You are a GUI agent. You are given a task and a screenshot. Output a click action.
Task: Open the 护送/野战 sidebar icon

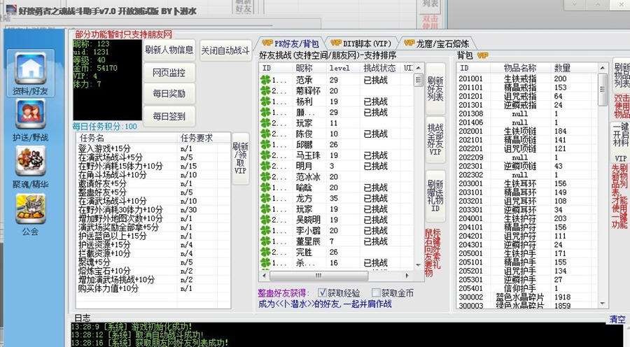(x=31, y=115)
